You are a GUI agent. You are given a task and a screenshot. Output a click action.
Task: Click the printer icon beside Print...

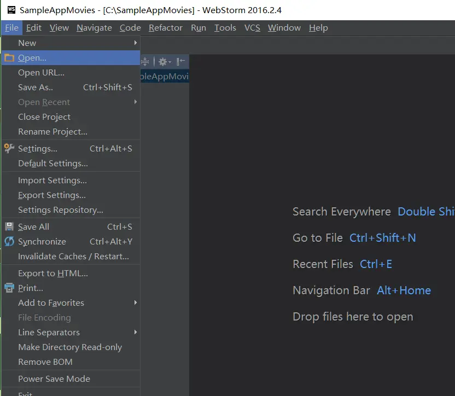[9, 288]
